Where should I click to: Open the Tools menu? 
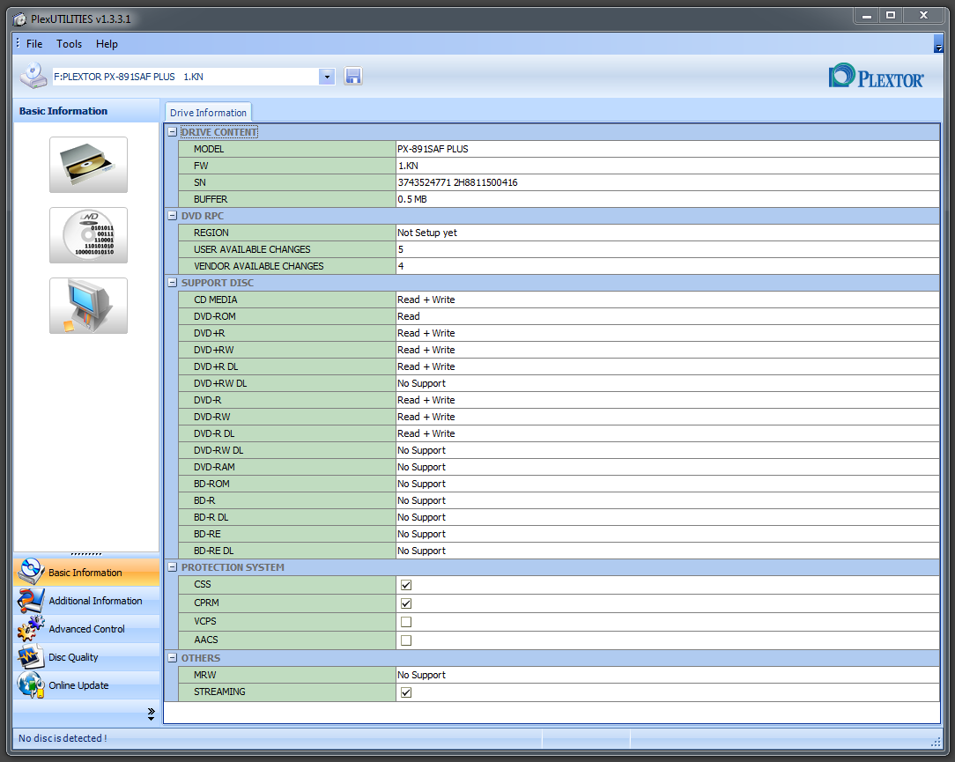point(69,44)
